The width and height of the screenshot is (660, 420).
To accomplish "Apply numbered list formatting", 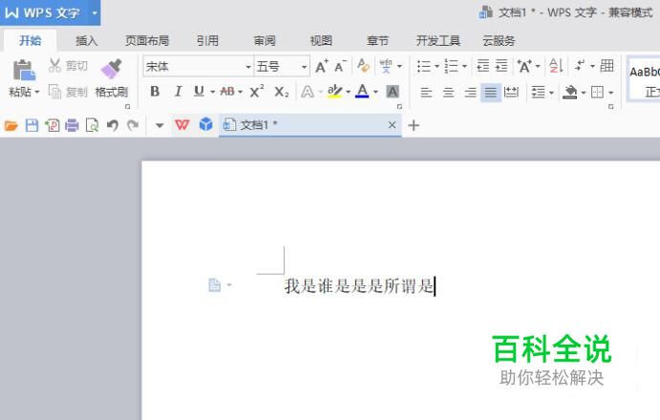I will pyautogui.click(x=451, y=66).
